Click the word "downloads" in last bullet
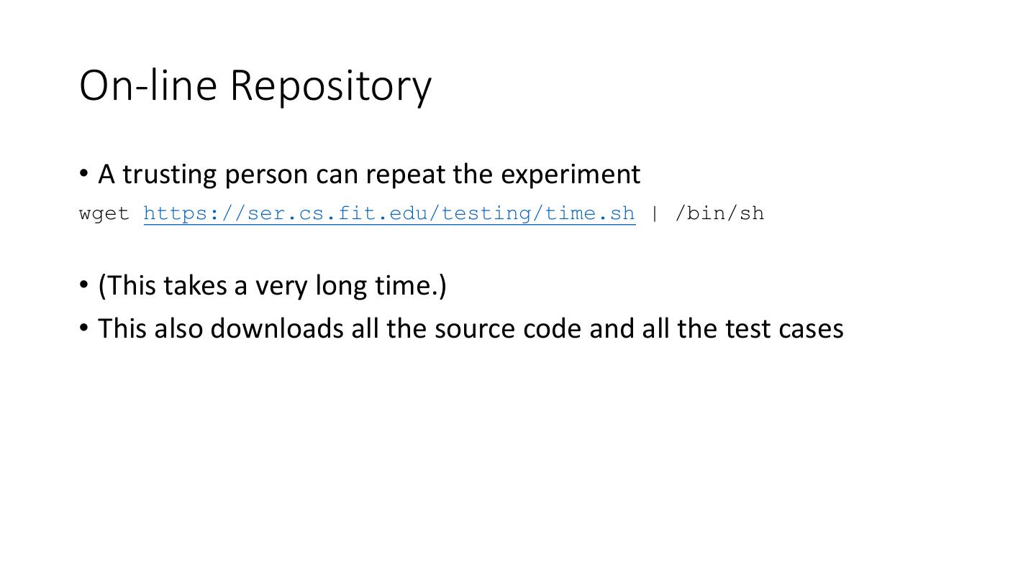This screenshot has width=1036, height=582. [277, 328]
